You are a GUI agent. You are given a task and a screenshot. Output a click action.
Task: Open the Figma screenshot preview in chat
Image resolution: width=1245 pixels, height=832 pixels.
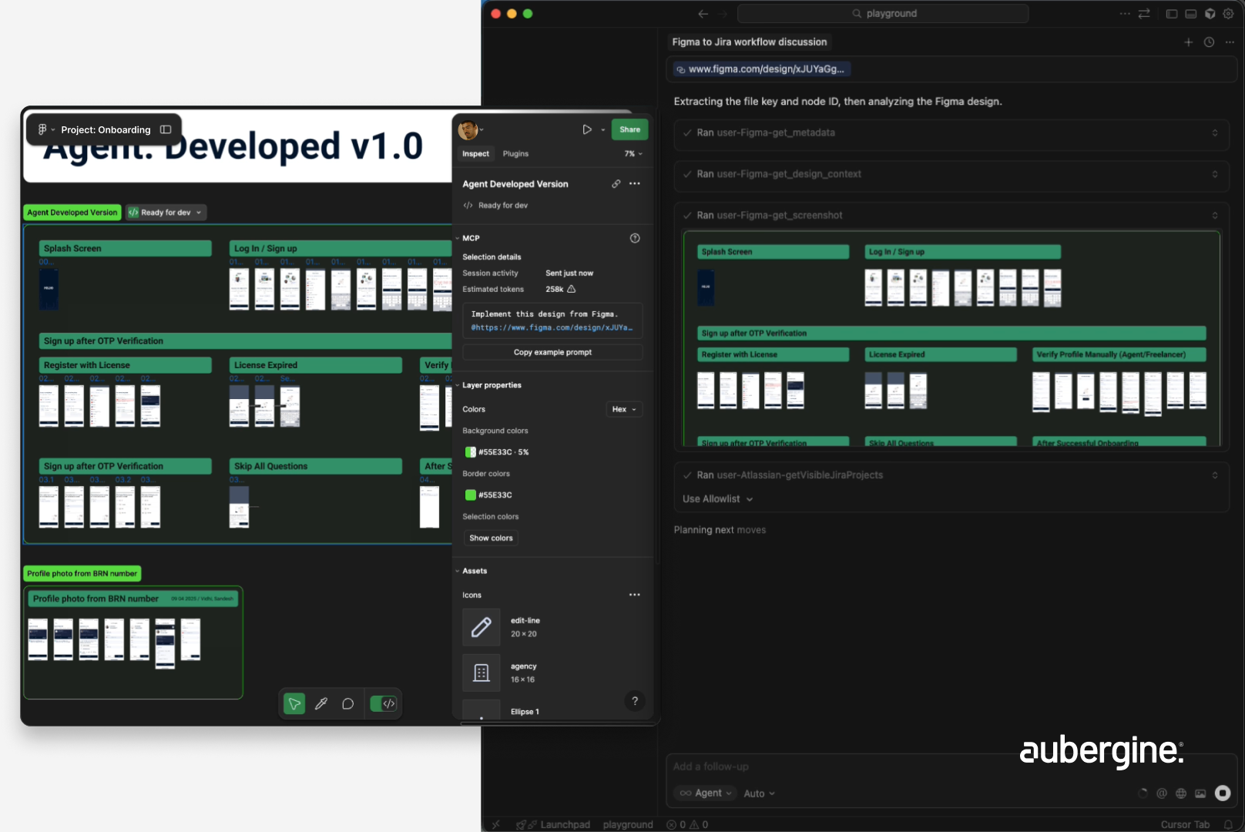click(x=951, y=338)
